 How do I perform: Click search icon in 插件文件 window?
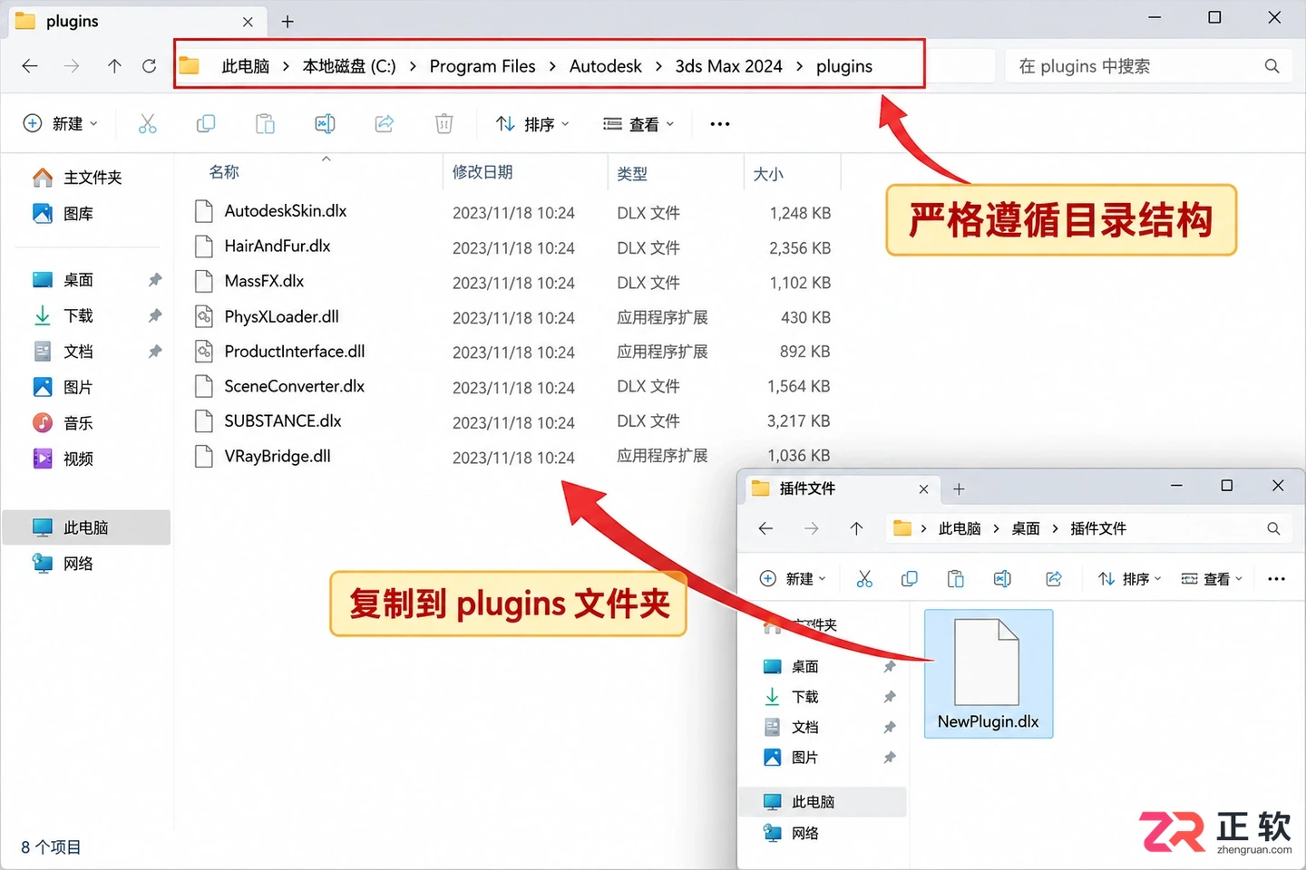(1273, 528)
